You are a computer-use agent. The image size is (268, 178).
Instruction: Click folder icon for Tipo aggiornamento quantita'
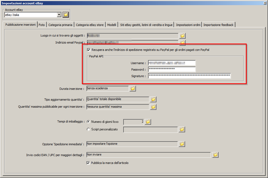(x=153, y=99)
